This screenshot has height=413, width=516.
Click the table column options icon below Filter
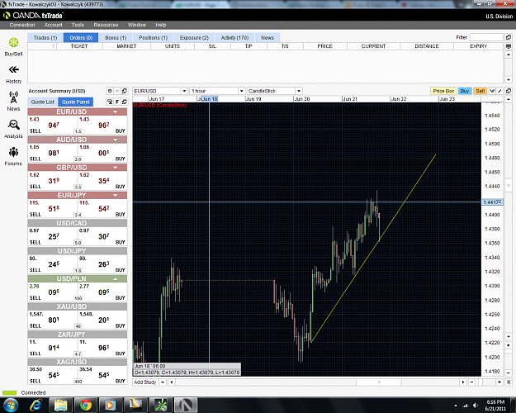pyautogui.click(x=509, y=46)
